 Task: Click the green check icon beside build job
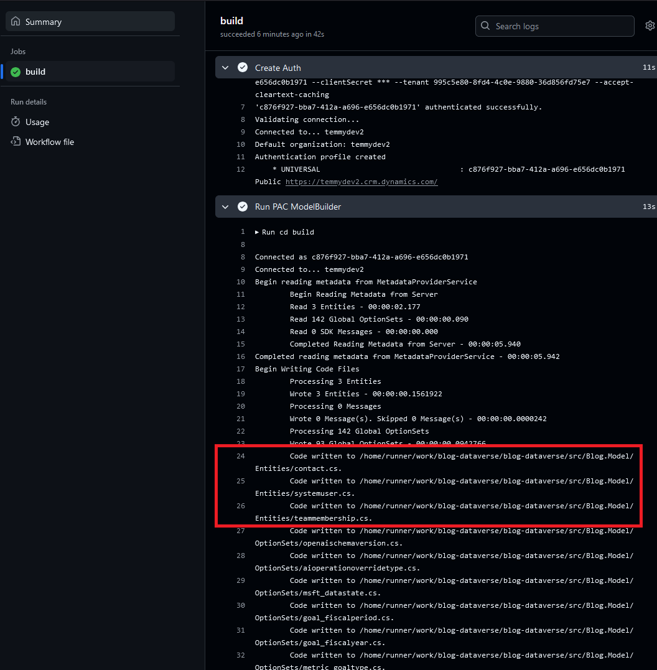coord(16,72)
